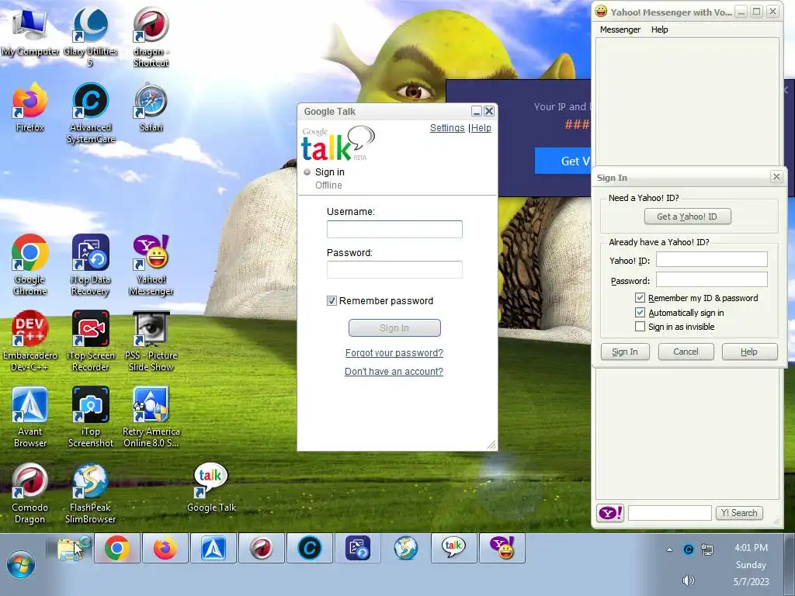This screenshot has height=596, width=795.
Task: Select iTop Screen Recorder desktop icon
Action: [x=90, y=341]
